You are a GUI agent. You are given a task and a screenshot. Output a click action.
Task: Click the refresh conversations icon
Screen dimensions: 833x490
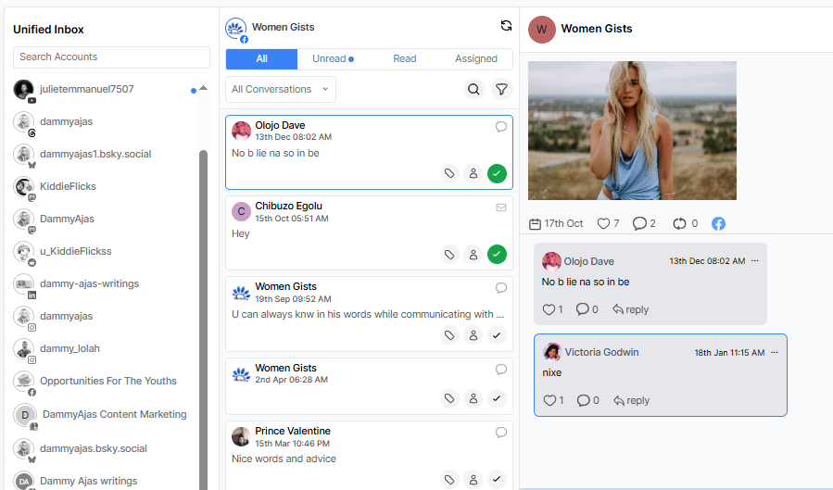pos(506,26)
